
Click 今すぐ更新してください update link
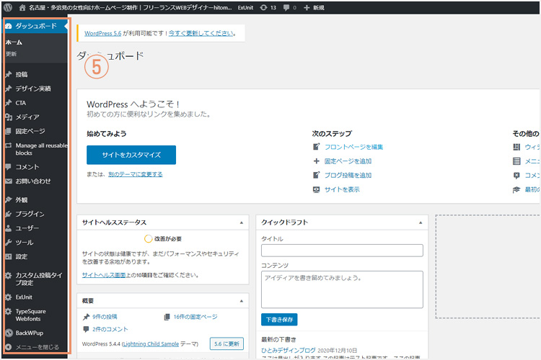(201, 33)
